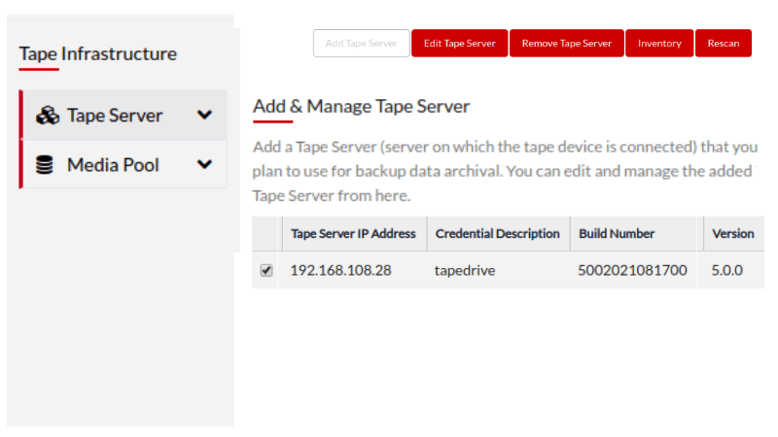Image resolution: width=778 pixels, height=437 pixels.
Task: Click the Version column header
Action: (732, 234)
